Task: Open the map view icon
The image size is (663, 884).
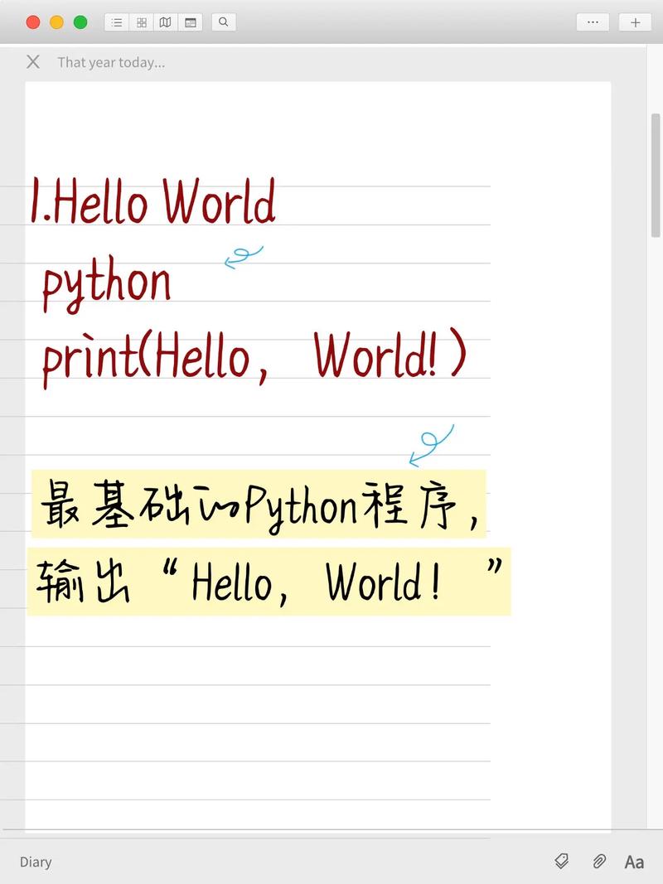Action: [x=165, y=22]
